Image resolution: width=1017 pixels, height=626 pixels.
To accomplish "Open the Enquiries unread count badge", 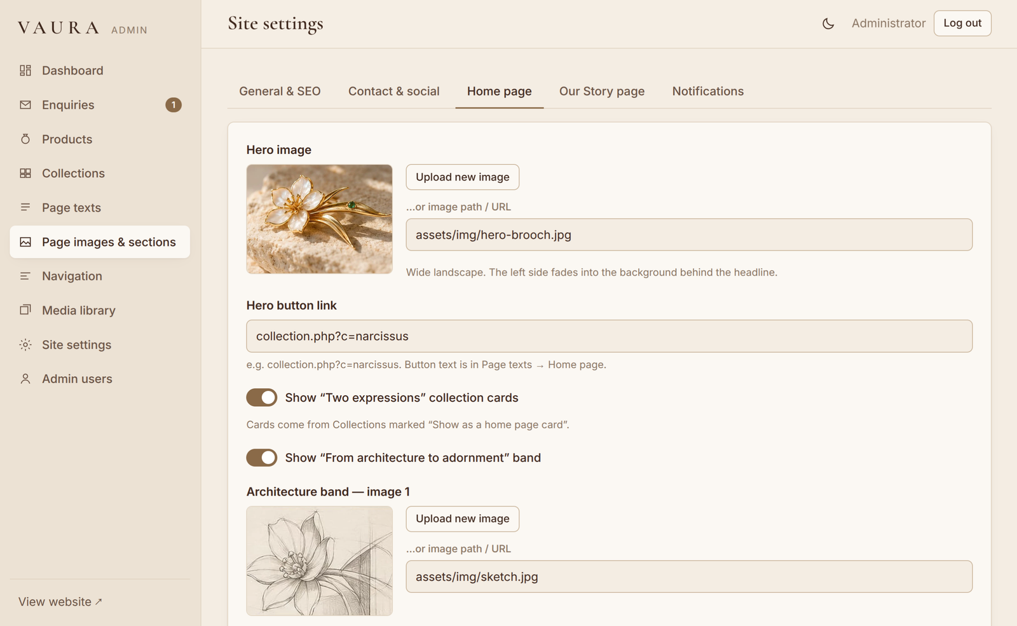I will [174, 105].
